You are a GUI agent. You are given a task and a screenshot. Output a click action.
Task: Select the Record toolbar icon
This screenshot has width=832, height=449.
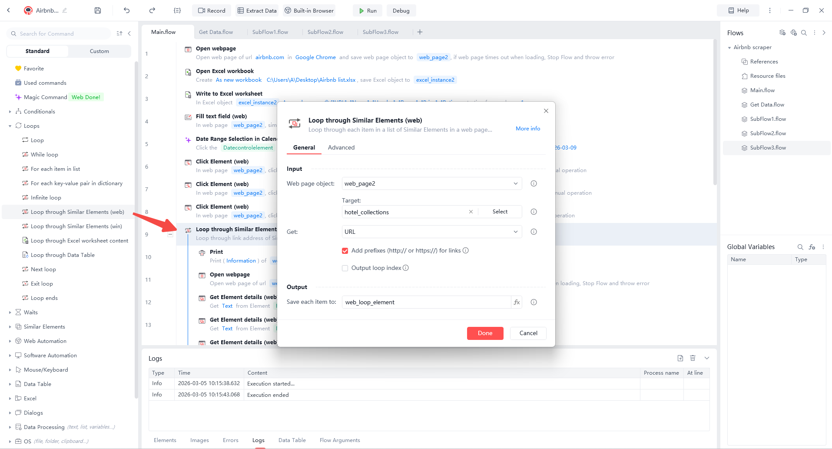[x=211, y=10]
